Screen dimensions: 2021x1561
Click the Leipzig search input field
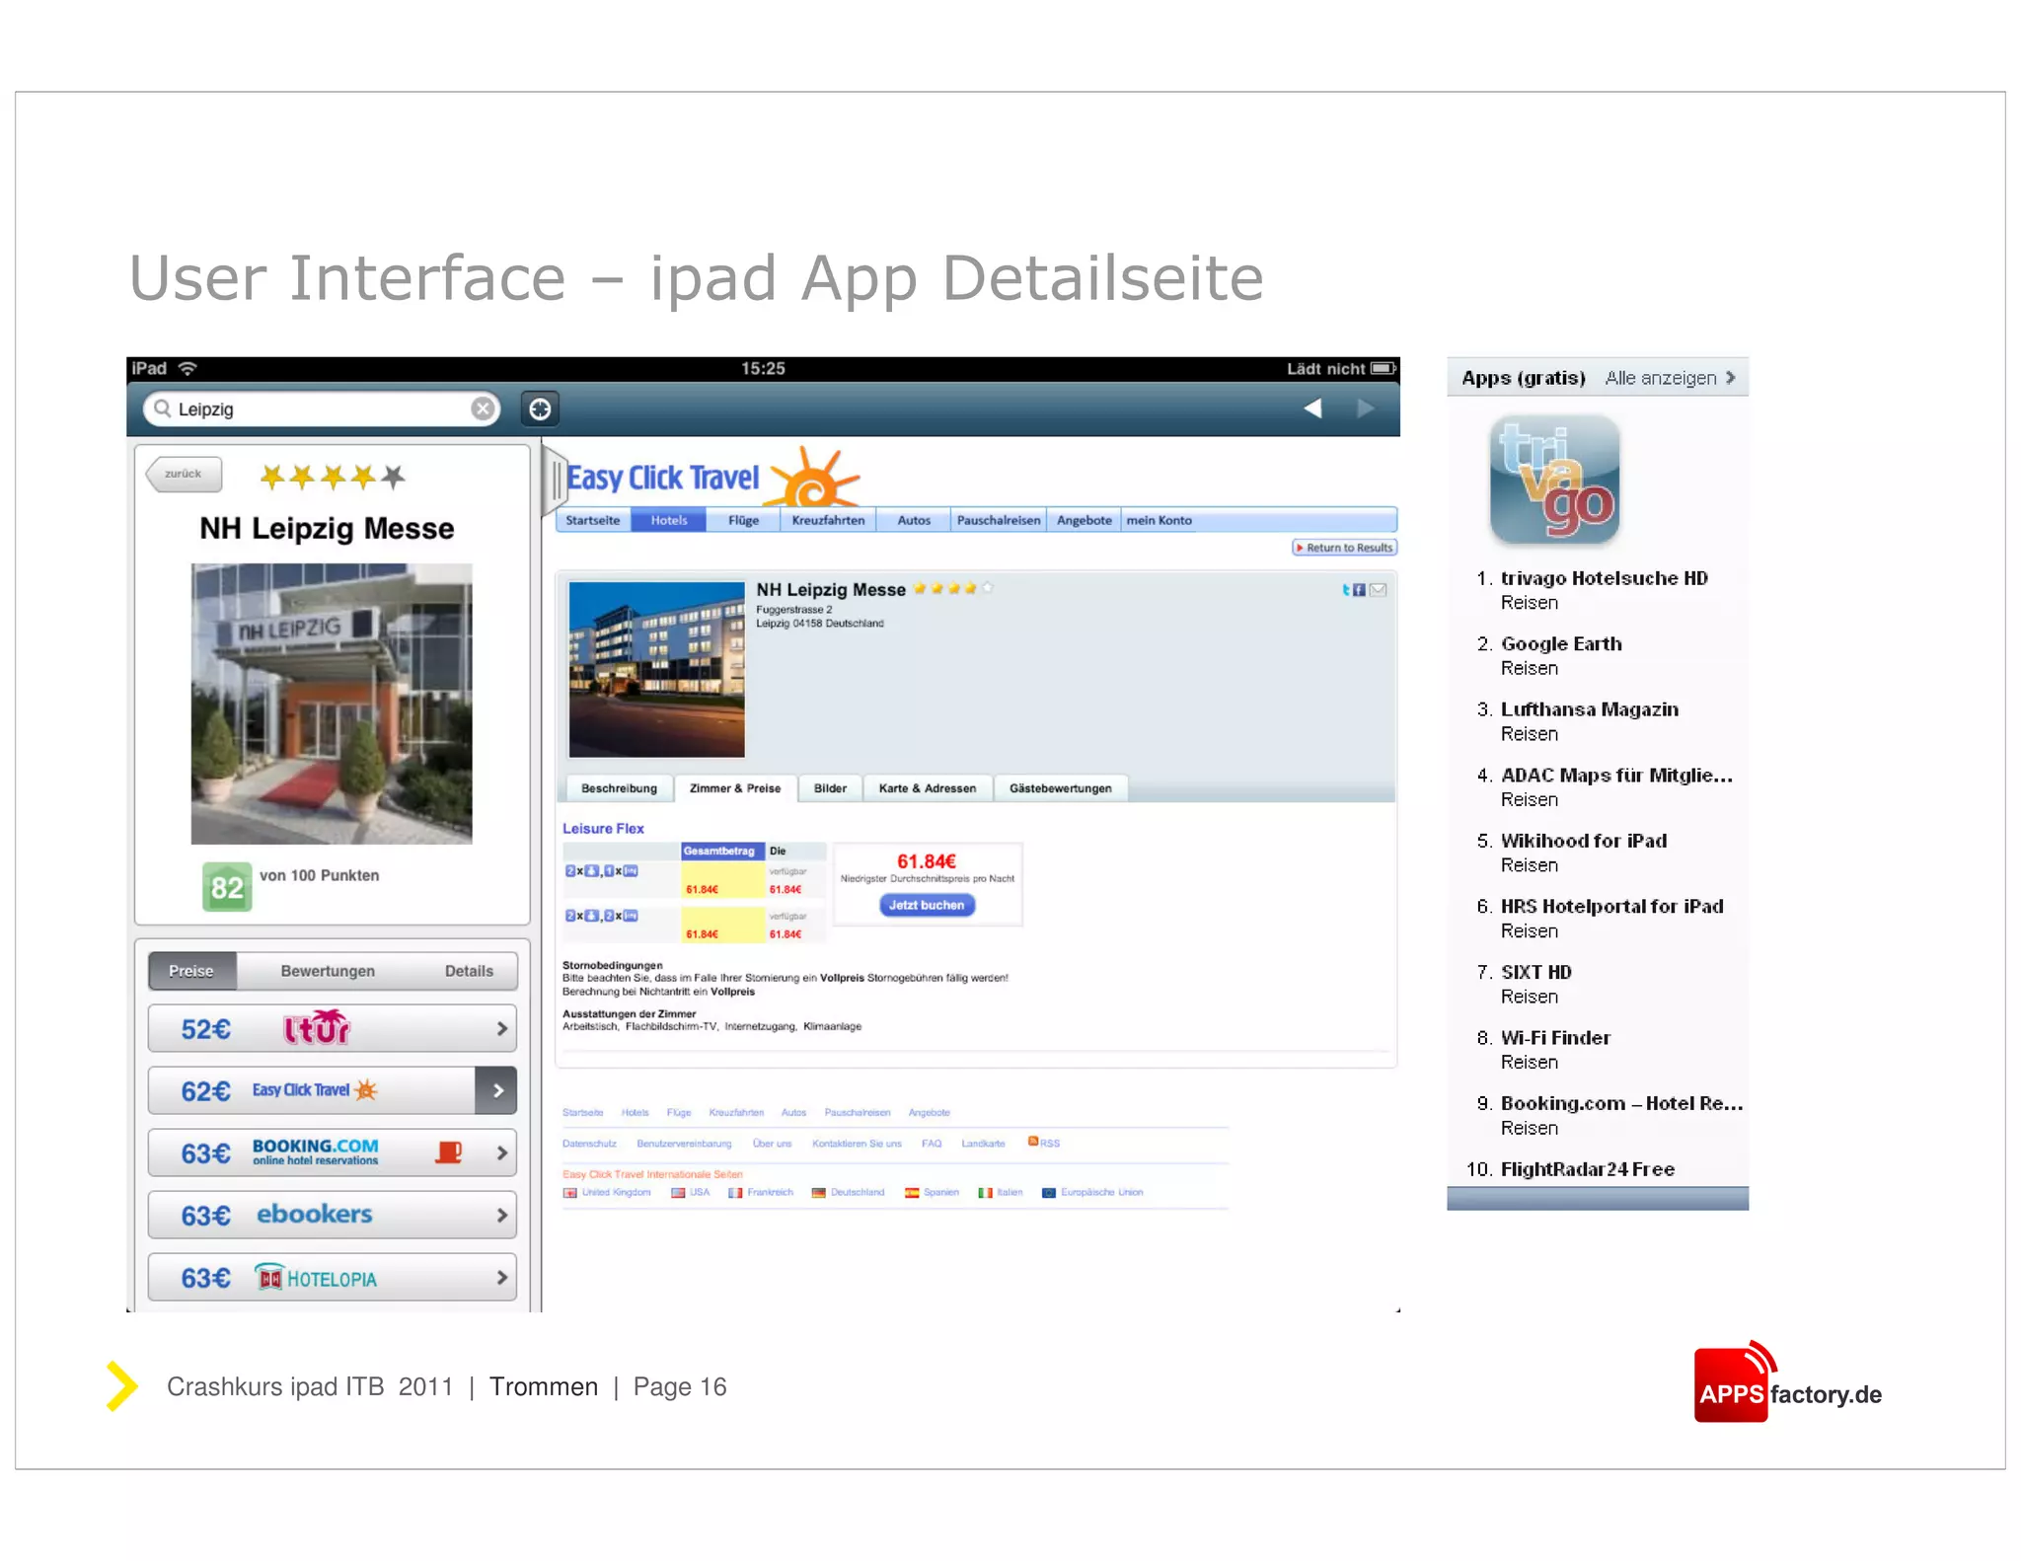(x=322, y=409)
